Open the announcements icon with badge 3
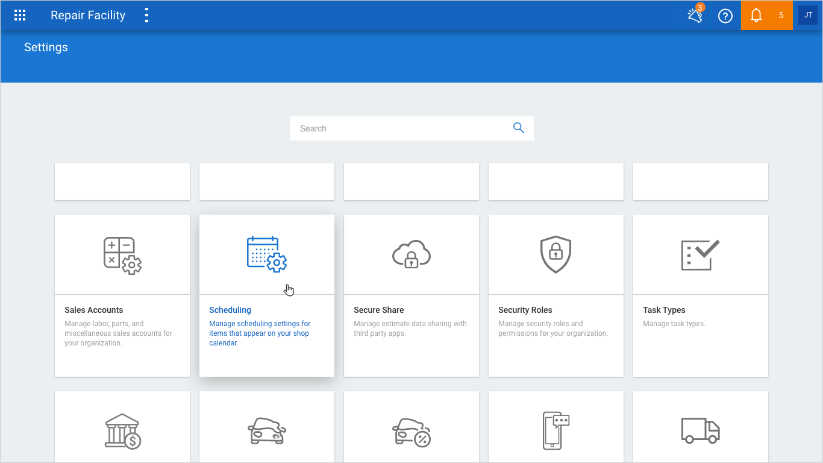823x463 pixels. [x=695, y=15]
